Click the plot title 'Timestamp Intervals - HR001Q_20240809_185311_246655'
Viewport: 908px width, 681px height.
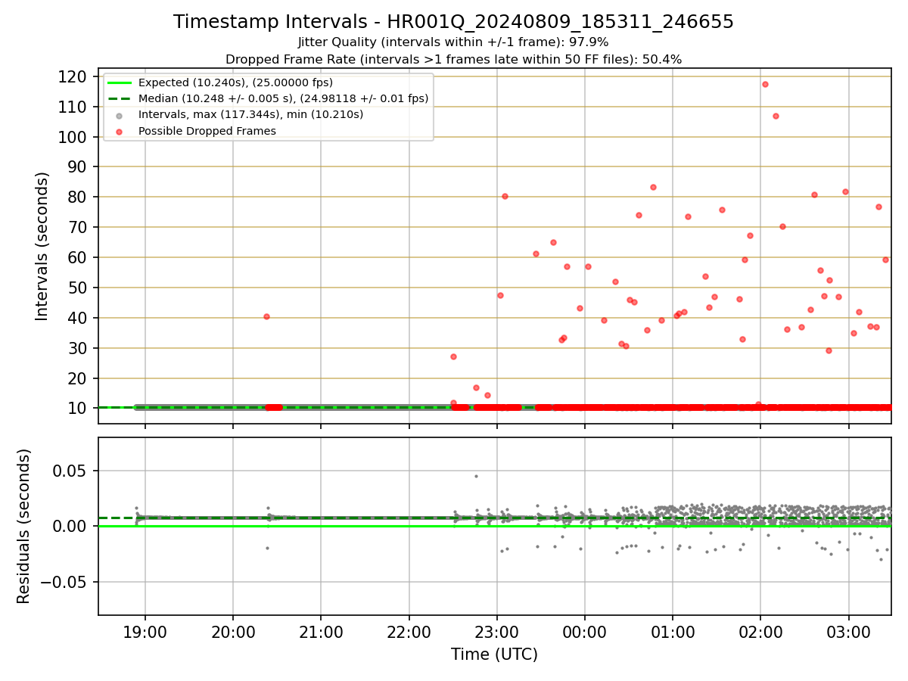pyautogui.click(x=453, y=22)
